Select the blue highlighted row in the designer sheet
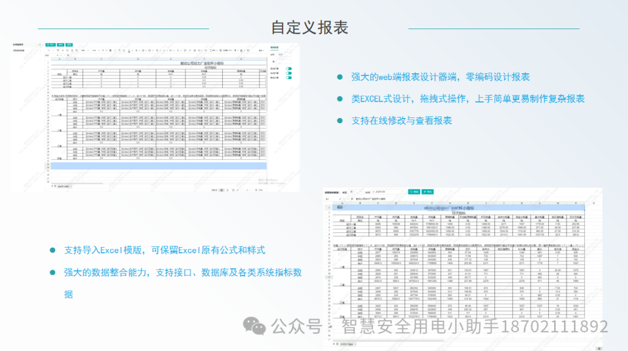The width and height of the screenshot is (628, 351). coord(159,165)
